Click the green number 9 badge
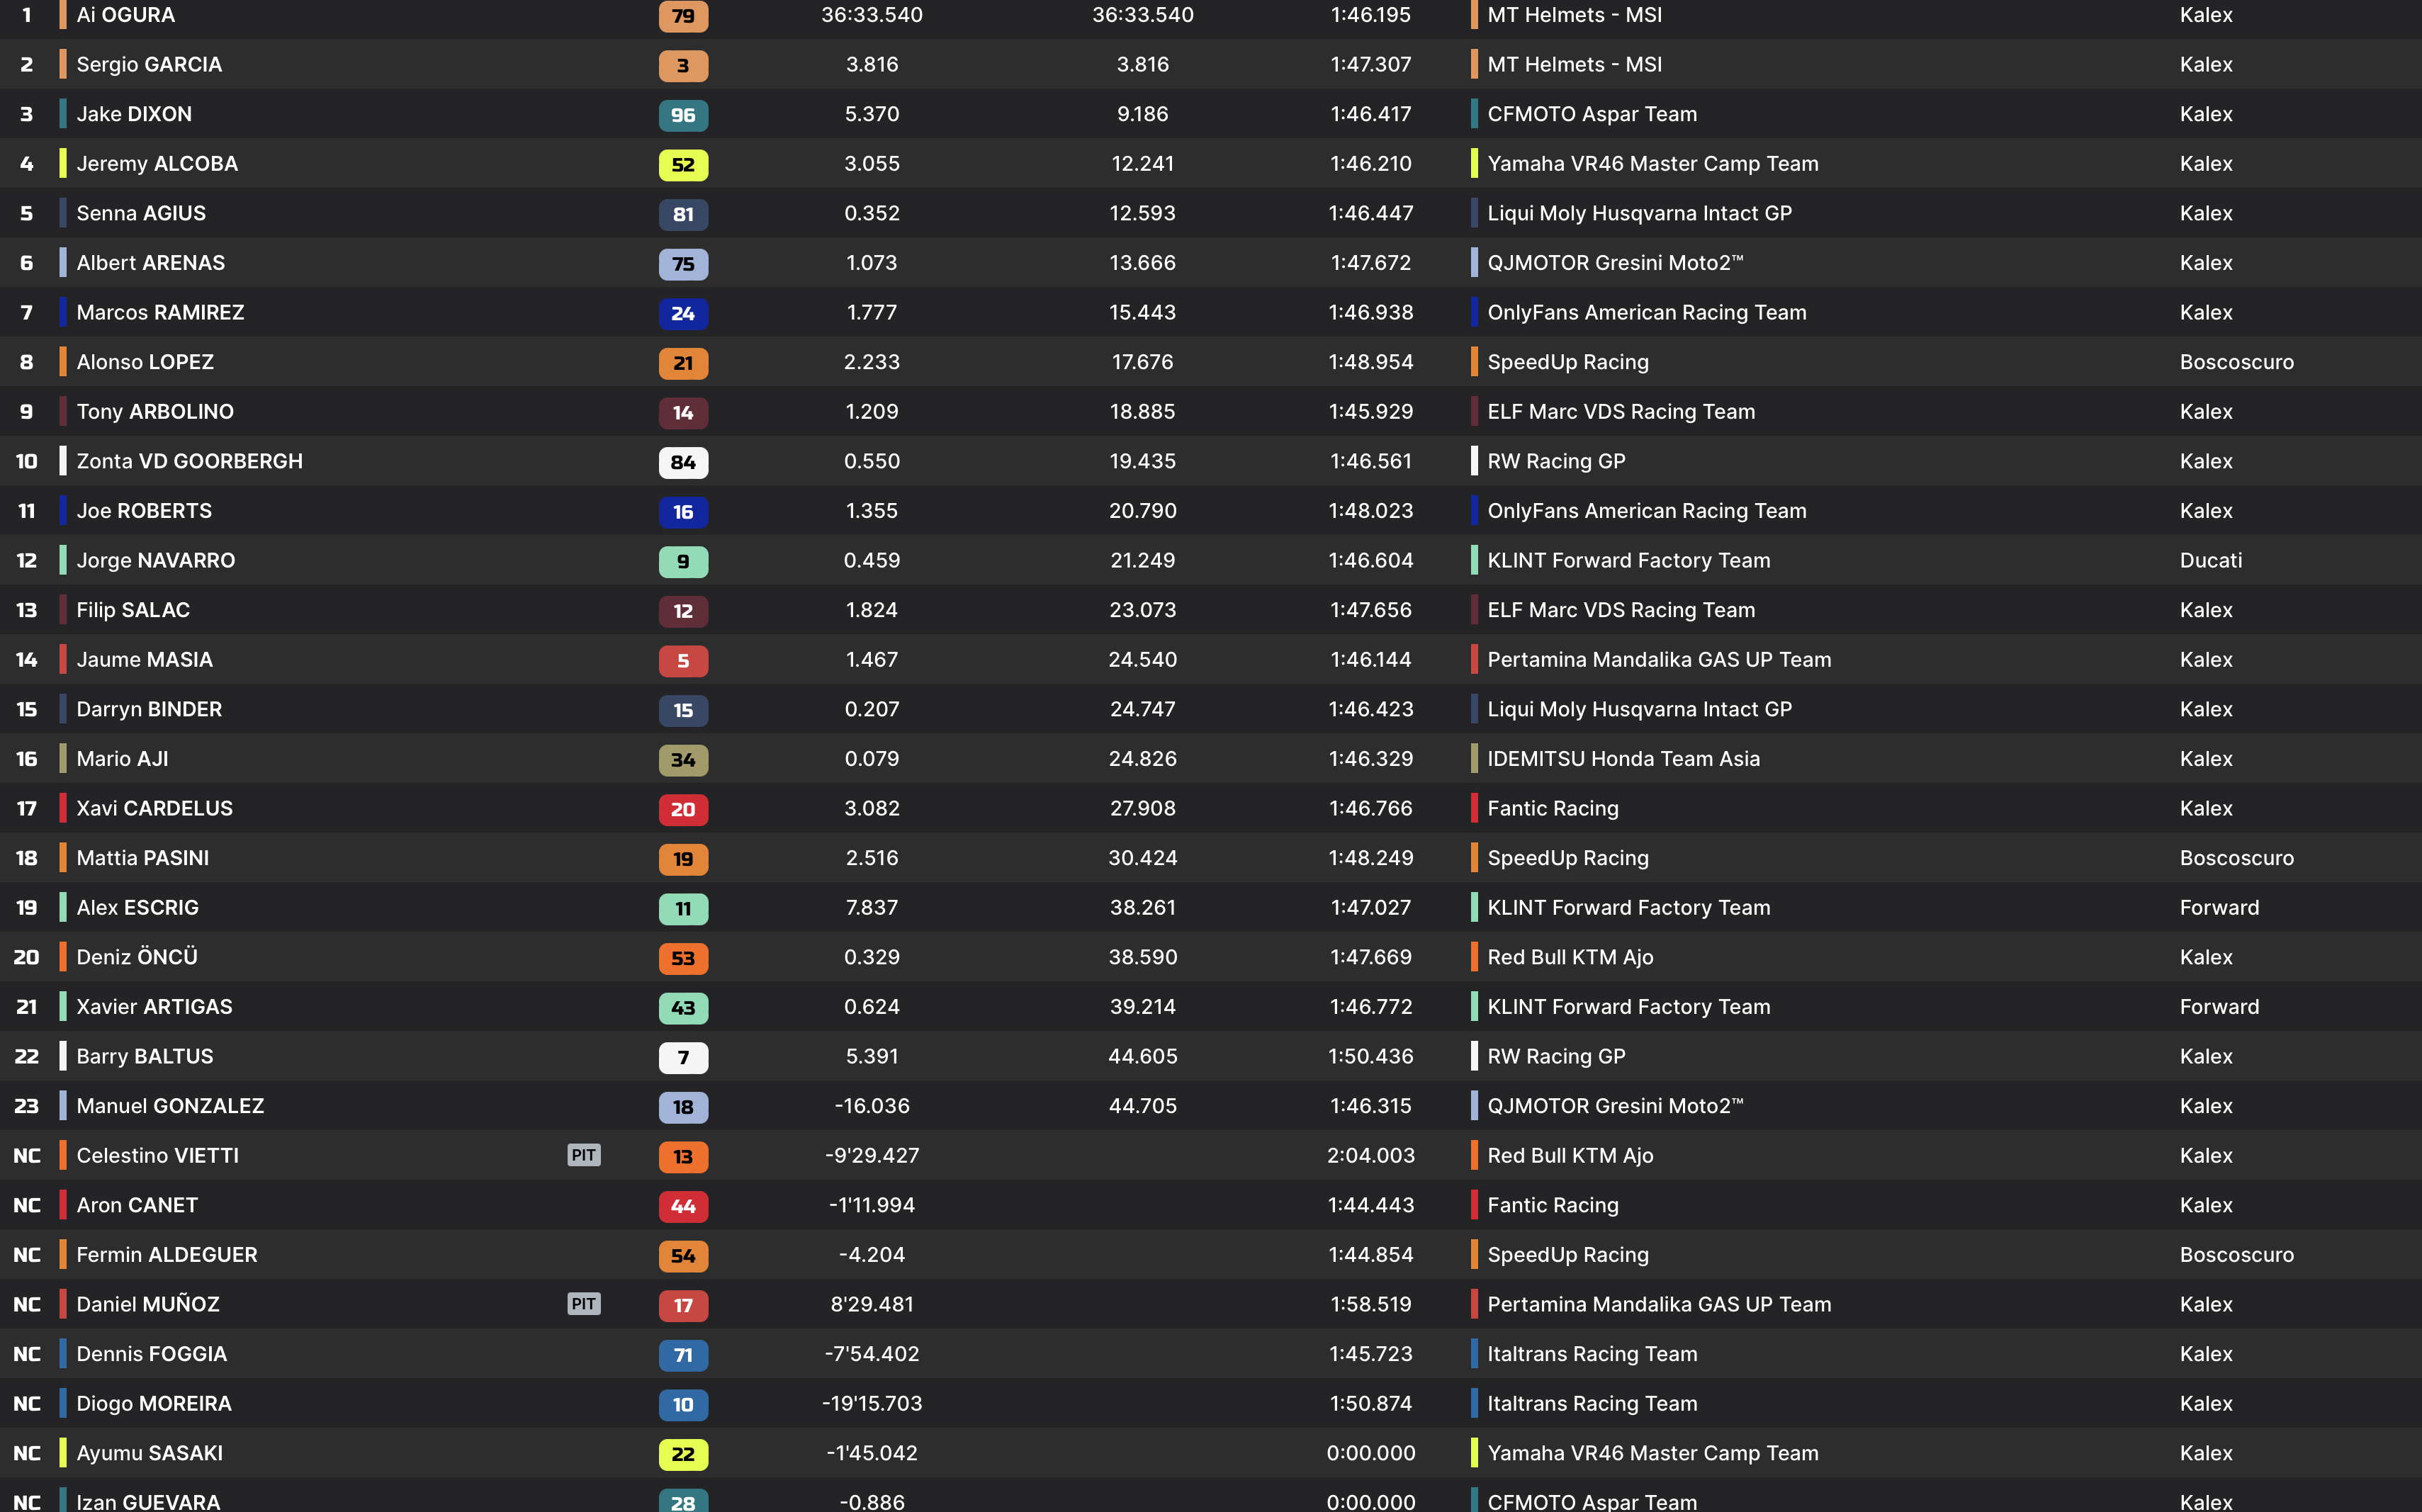This screenshot has width=2422, height=1512. [683, 561]
